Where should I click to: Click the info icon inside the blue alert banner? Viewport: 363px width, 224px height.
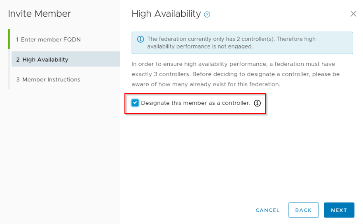[140, 39]
